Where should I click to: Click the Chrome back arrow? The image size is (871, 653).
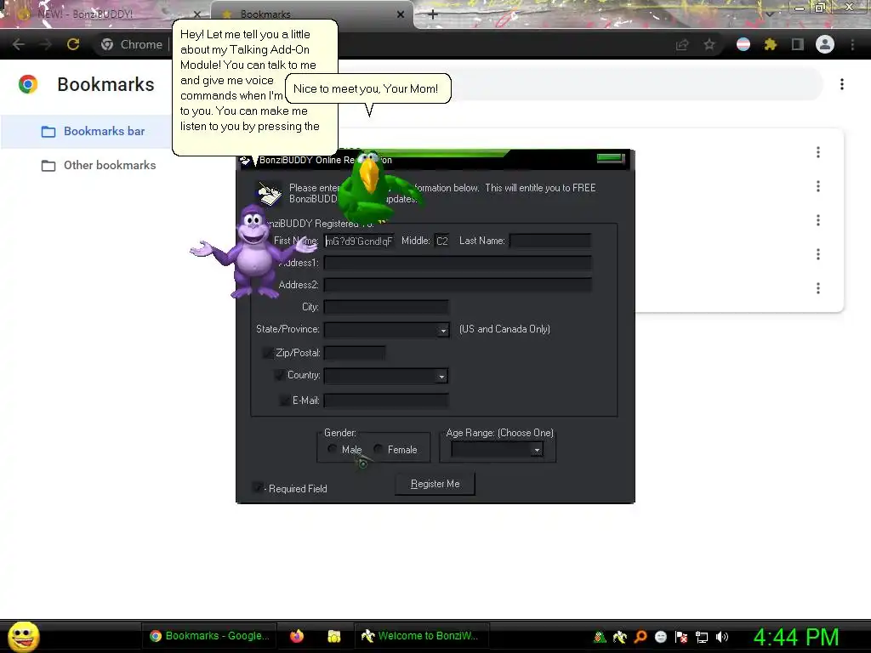(19, 44)
